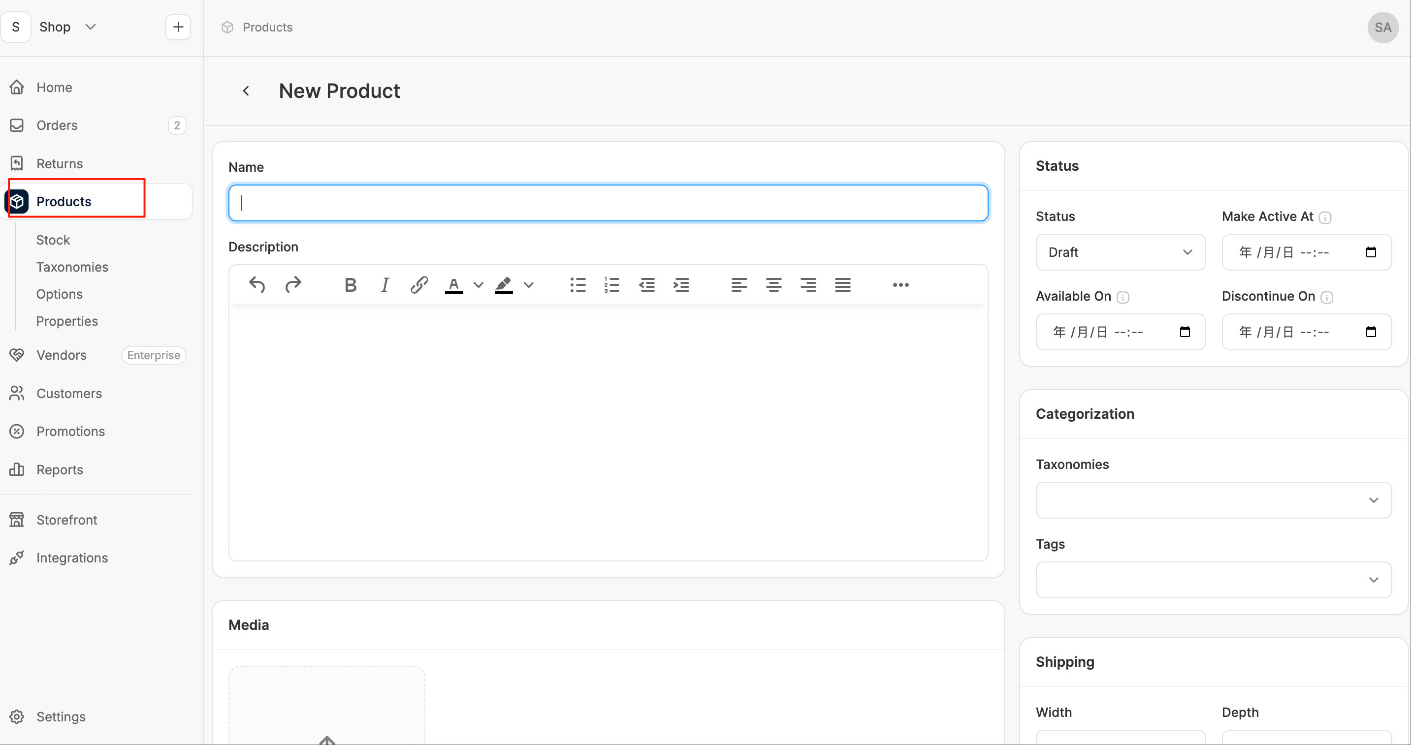Toggle bold formatting

click(x=351, y=284)
